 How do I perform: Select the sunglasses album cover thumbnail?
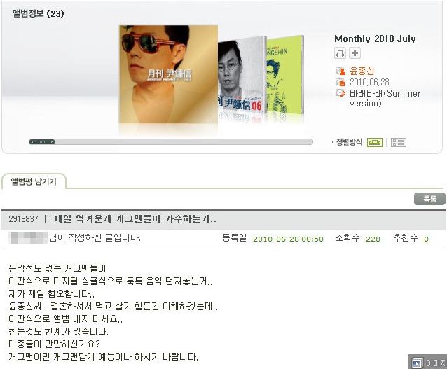pyautogui.click(x=168, y=74)
